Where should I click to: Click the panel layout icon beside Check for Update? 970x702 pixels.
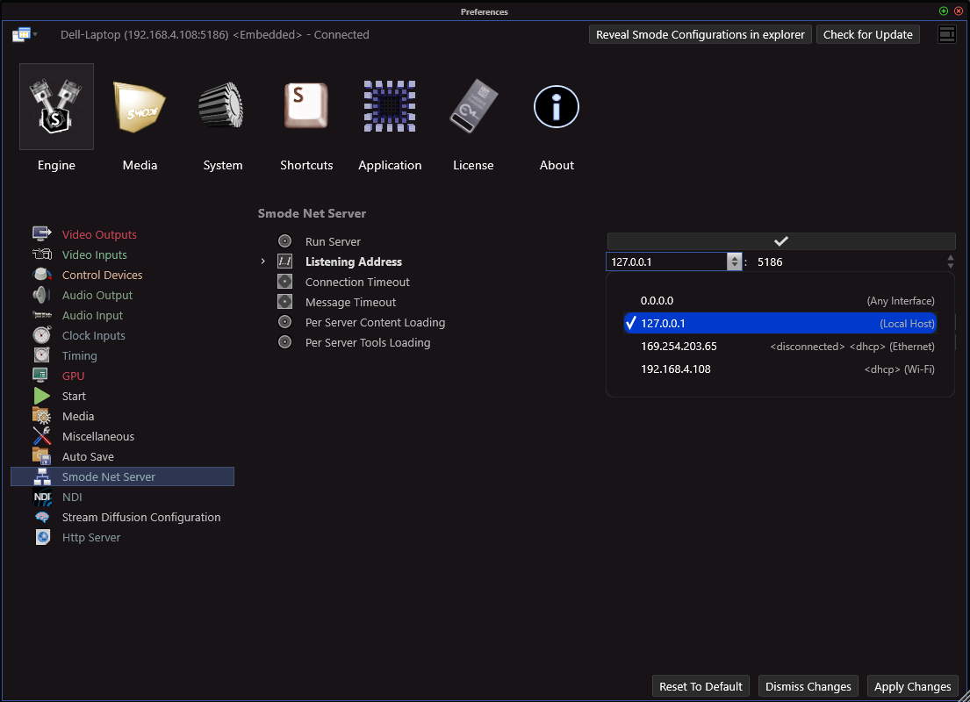click(946, 34)
